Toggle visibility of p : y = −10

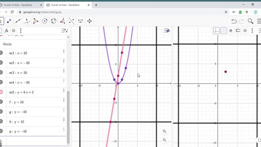[x=1, y=131]
